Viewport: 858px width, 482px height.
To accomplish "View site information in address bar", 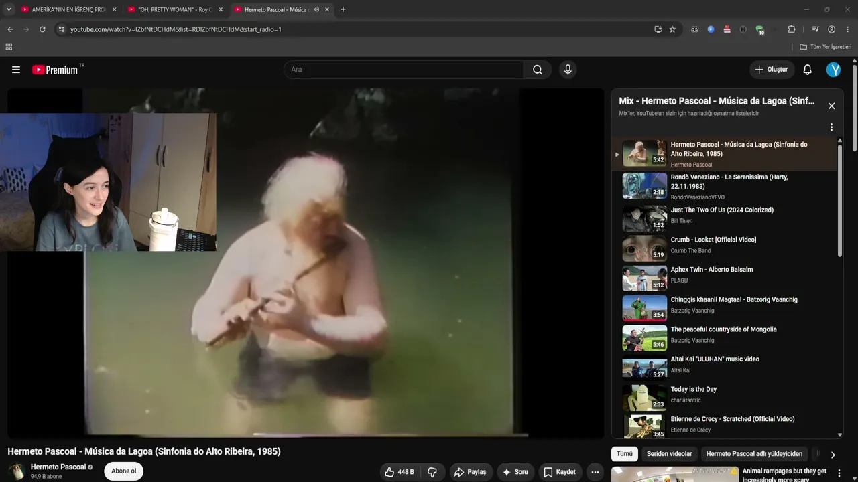I will click(61, 29).
